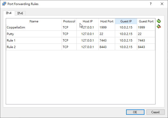Click the Guest IP column header
This screenshot has width=168, height=118.
126,21
